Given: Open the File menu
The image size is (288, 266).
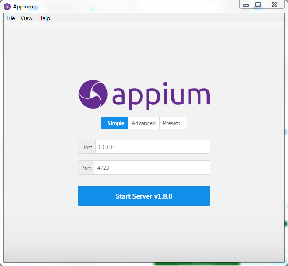Looking at the screenshot, I should (11, 18).
